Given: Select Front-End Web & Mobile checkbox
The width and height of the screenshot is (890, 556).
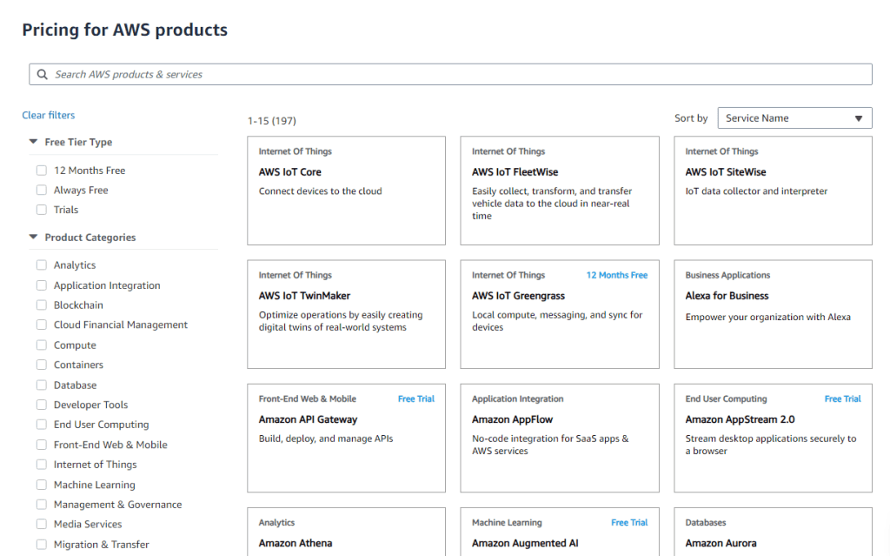Looking at the screenshot, I should 42,445.
